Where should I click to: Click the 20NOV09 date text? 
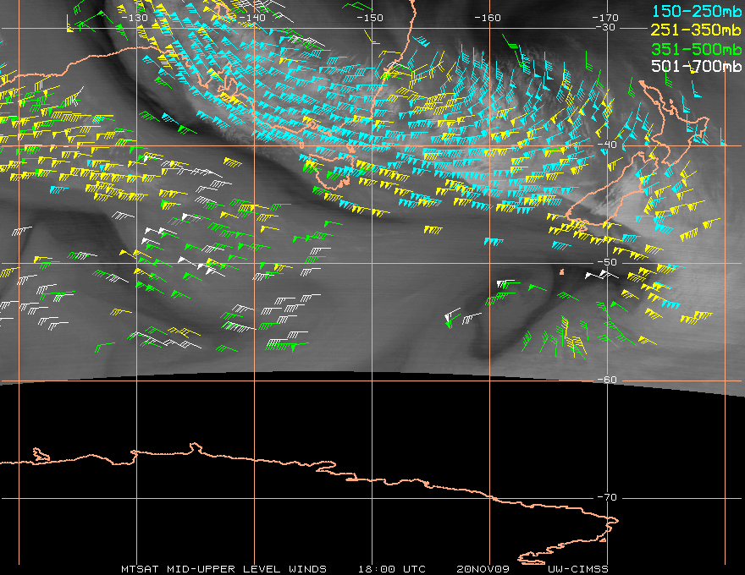pyautogui.click(x=483, y=569)
